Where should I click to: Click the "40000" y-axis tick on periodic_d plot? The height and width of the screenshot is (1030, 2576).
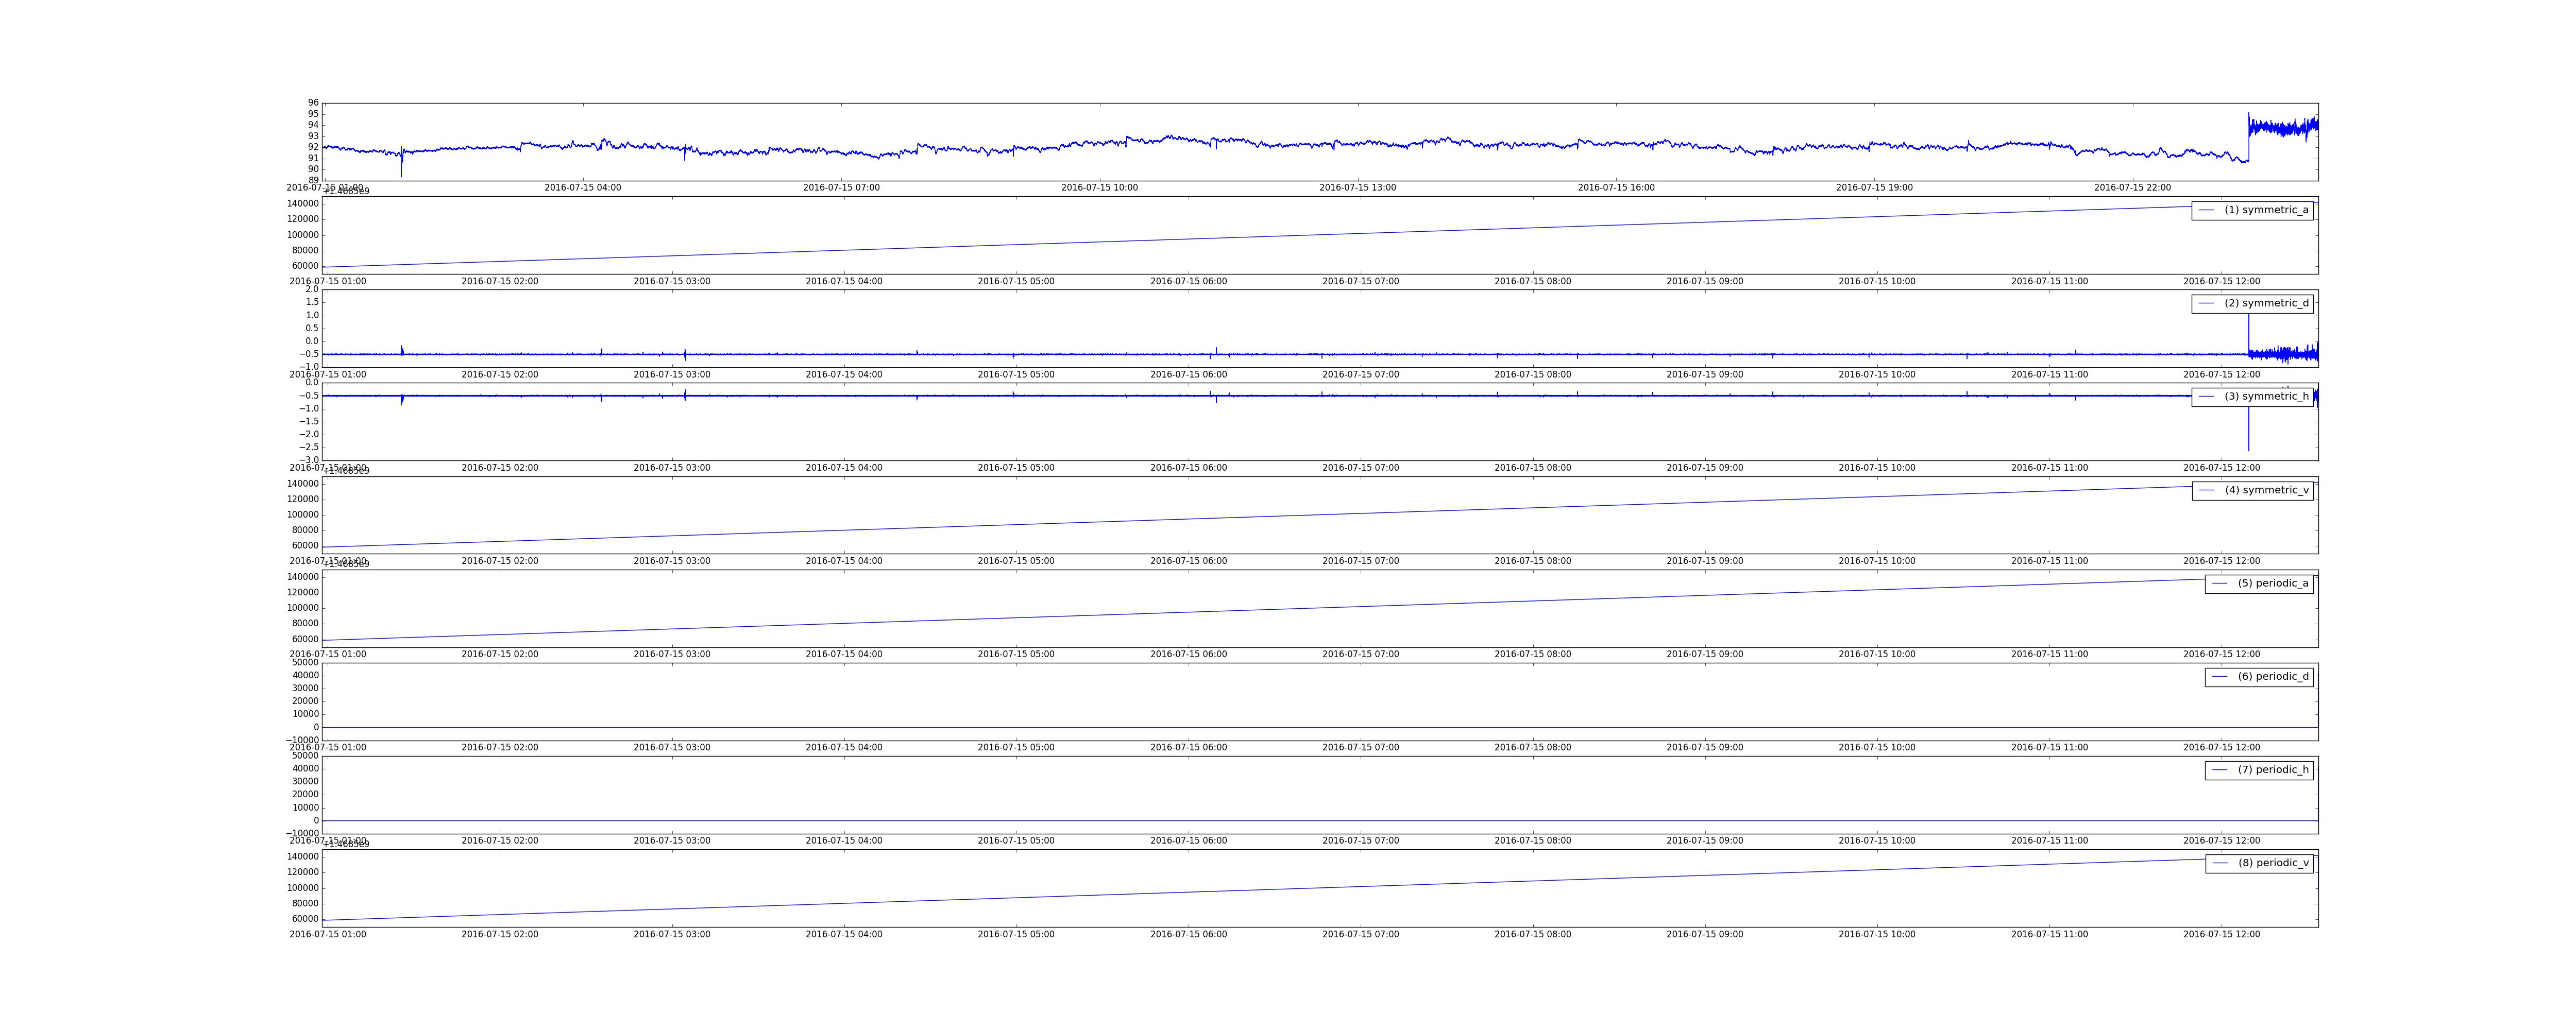click(x=305, y=675)
